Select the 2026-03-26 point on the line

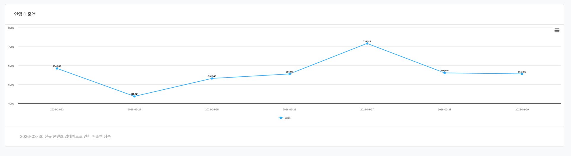pyautogui.click(x=290, y=74)
